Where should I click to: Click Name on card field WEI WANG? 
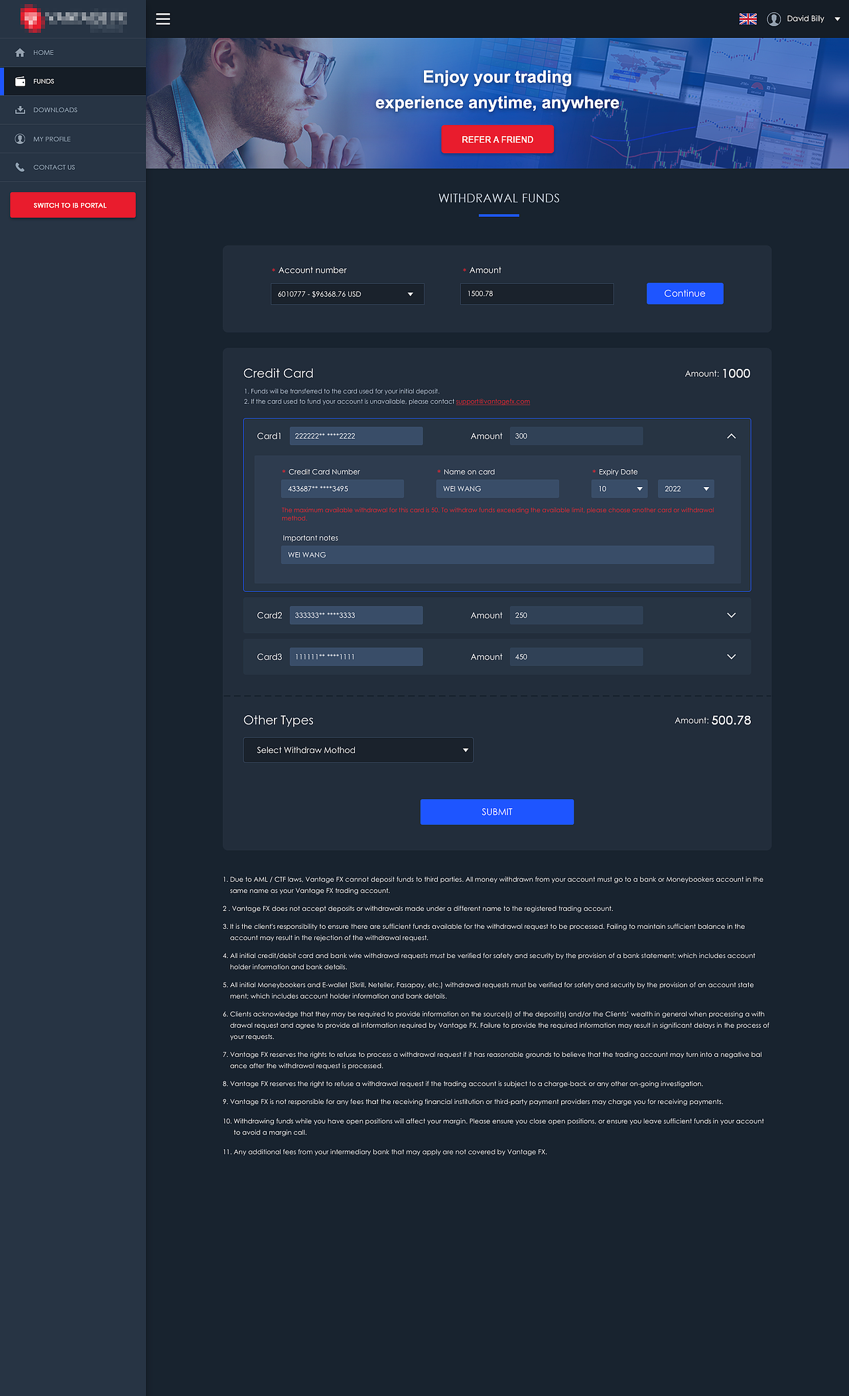[497, 489]
